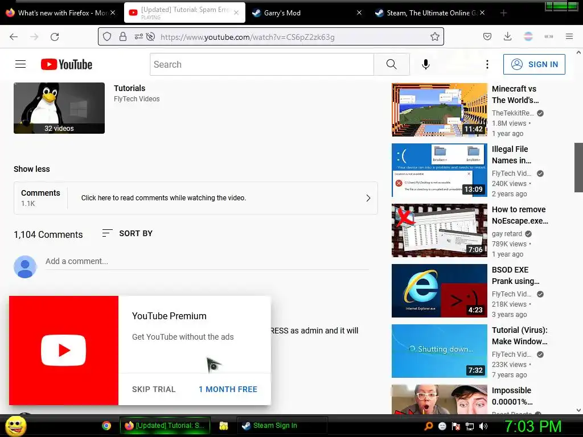Screen dimensions: 583x437
Task: Go back with the browser back arrow
Action: [x=14, y=37]
